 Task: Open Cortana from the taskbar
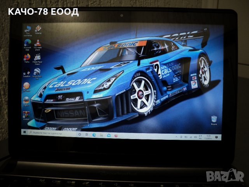tap(80, 134)
